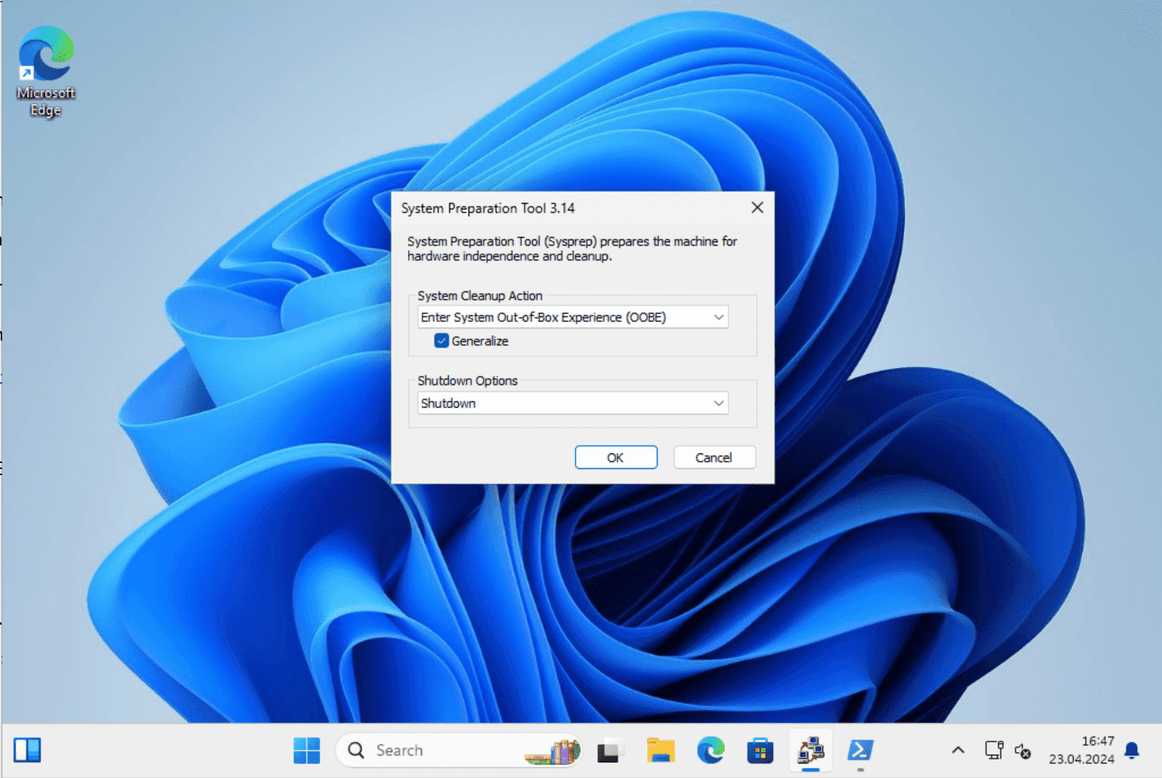The height and width of the screenshot is (778, 1162).
Task: Open Microsoft Edge desktop shortcut
Action: 46,71
